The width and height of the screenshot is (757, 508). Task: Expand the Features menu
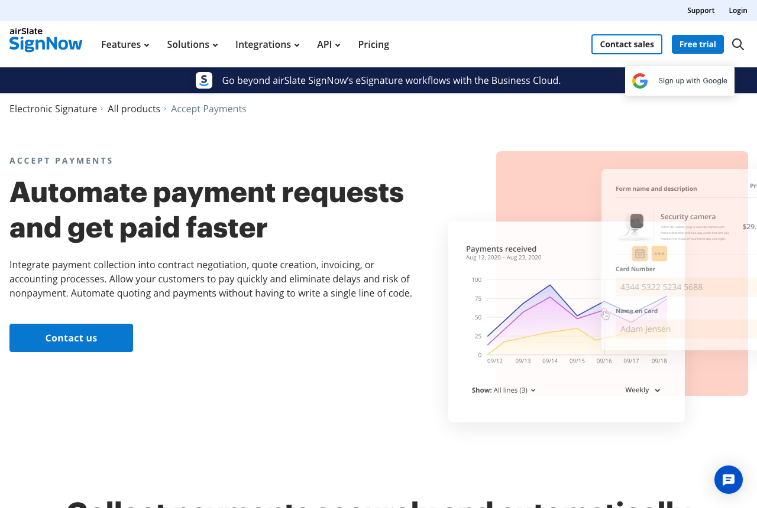tap(125, 44)
